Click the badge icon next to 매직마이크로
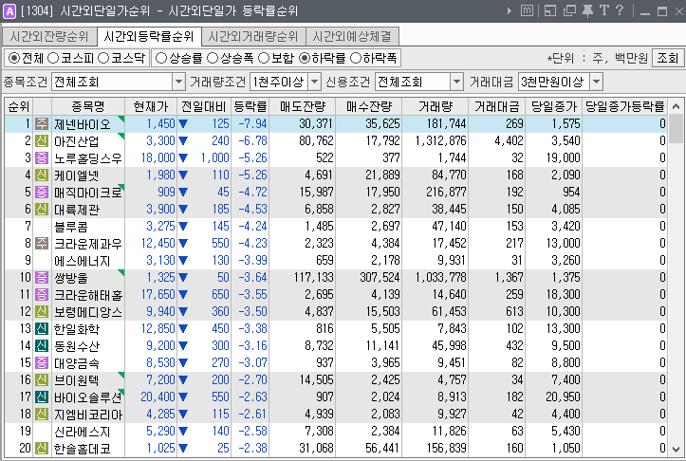686x461 pixels. click(x=42, y=192)
